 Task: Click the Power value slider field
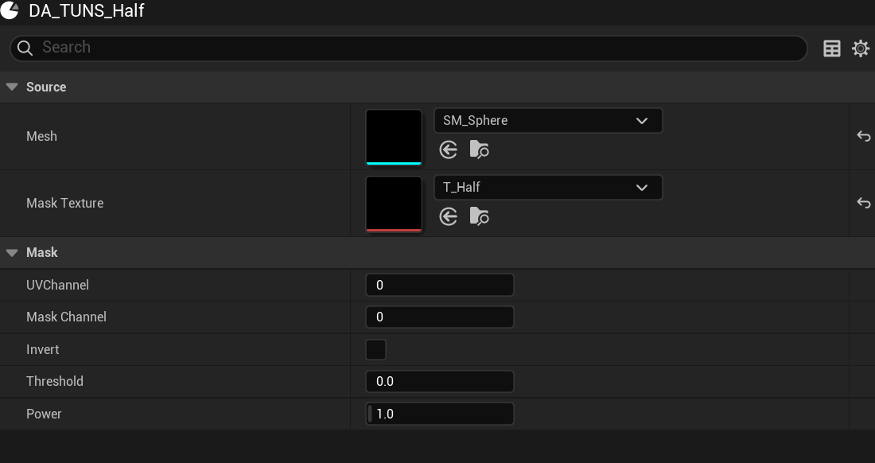click(440, 414)
